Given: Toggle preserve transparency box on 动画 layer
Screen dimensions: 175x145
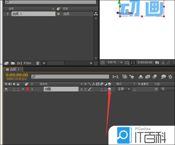Looking at the screenshot, I should pyautogui.click(x=134, y=89).
